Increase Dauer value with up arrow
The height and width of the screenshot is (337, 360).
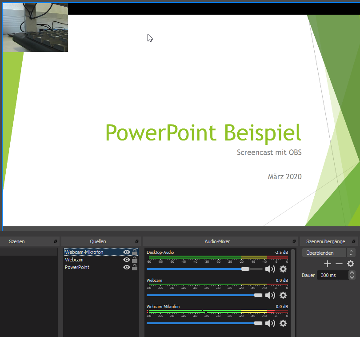(x=352, y=273)
